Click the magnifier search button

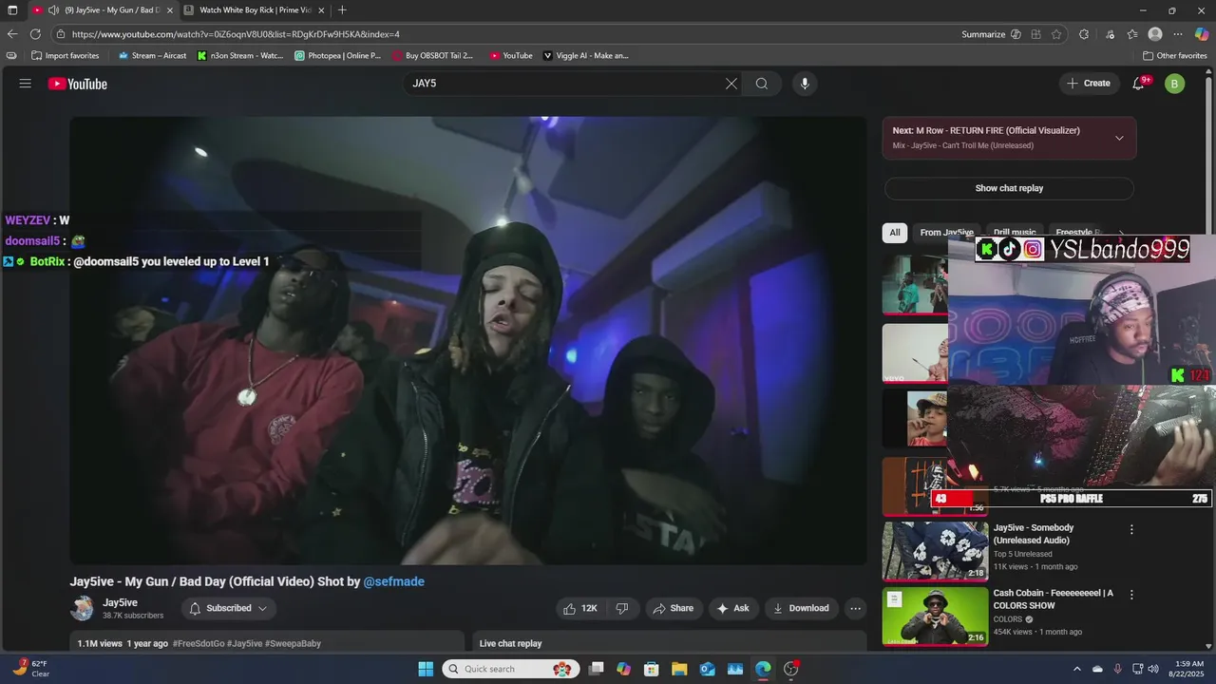click(x=762, y=84)
